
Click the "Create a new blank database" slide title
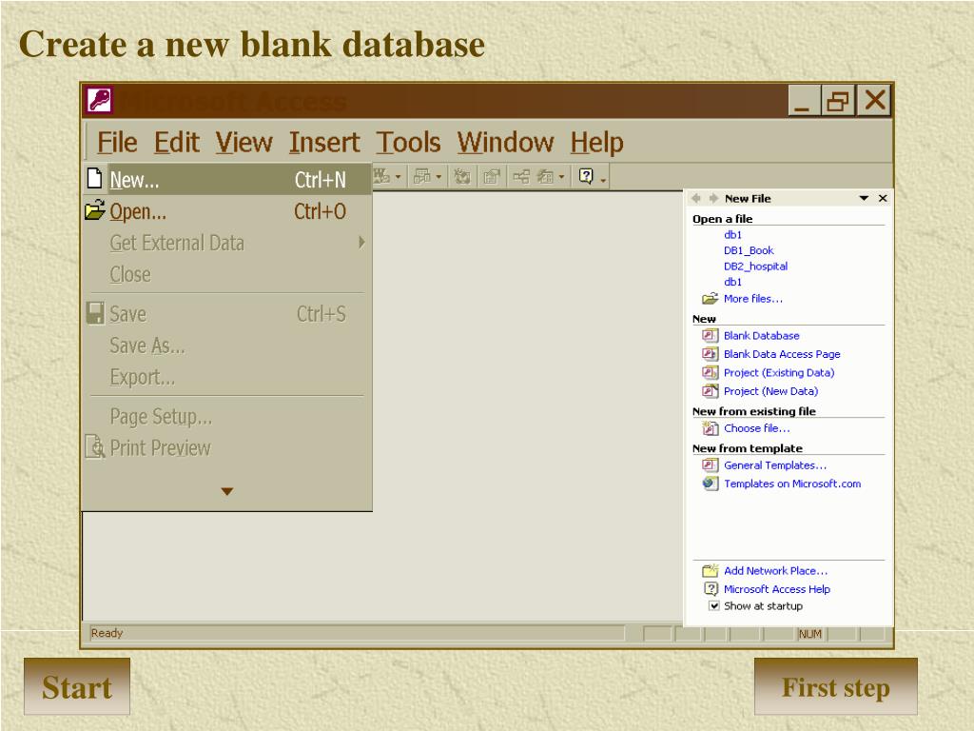coord(251,44)
